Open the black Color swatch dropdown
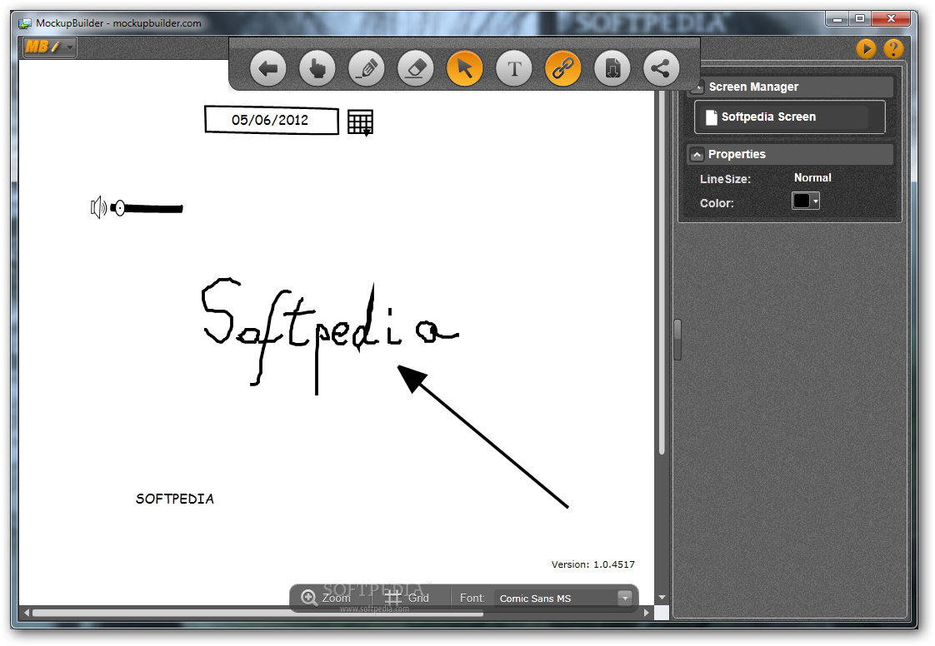The image size is (935, 646). (806, 201)
